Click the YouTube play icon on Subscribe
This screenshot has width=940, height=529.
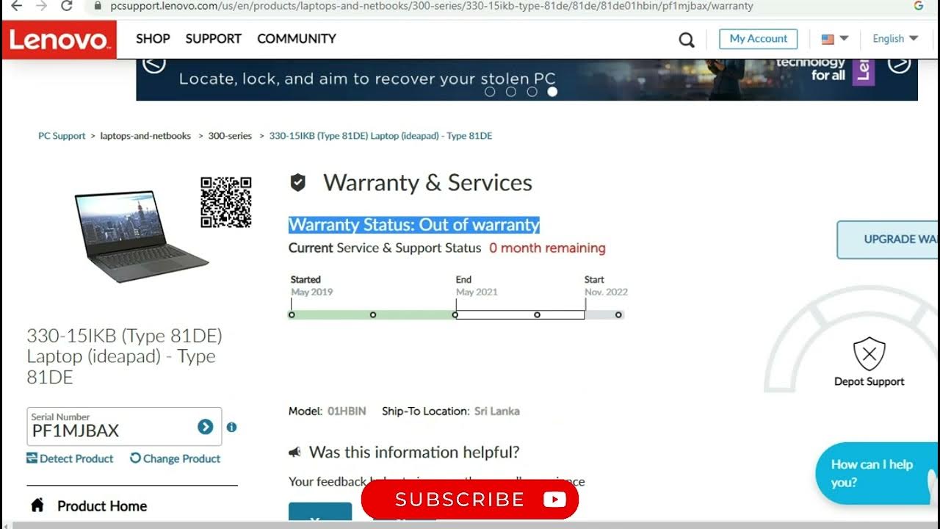[554, 500]
